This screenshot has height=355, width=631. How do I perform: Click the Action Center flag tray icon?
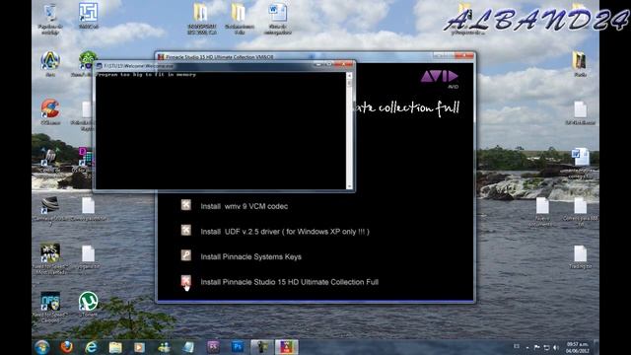(x=536, y=347)
